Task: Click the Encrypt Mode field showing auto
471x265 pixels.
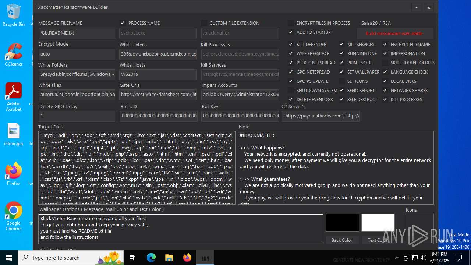Action: click(77, 54)
